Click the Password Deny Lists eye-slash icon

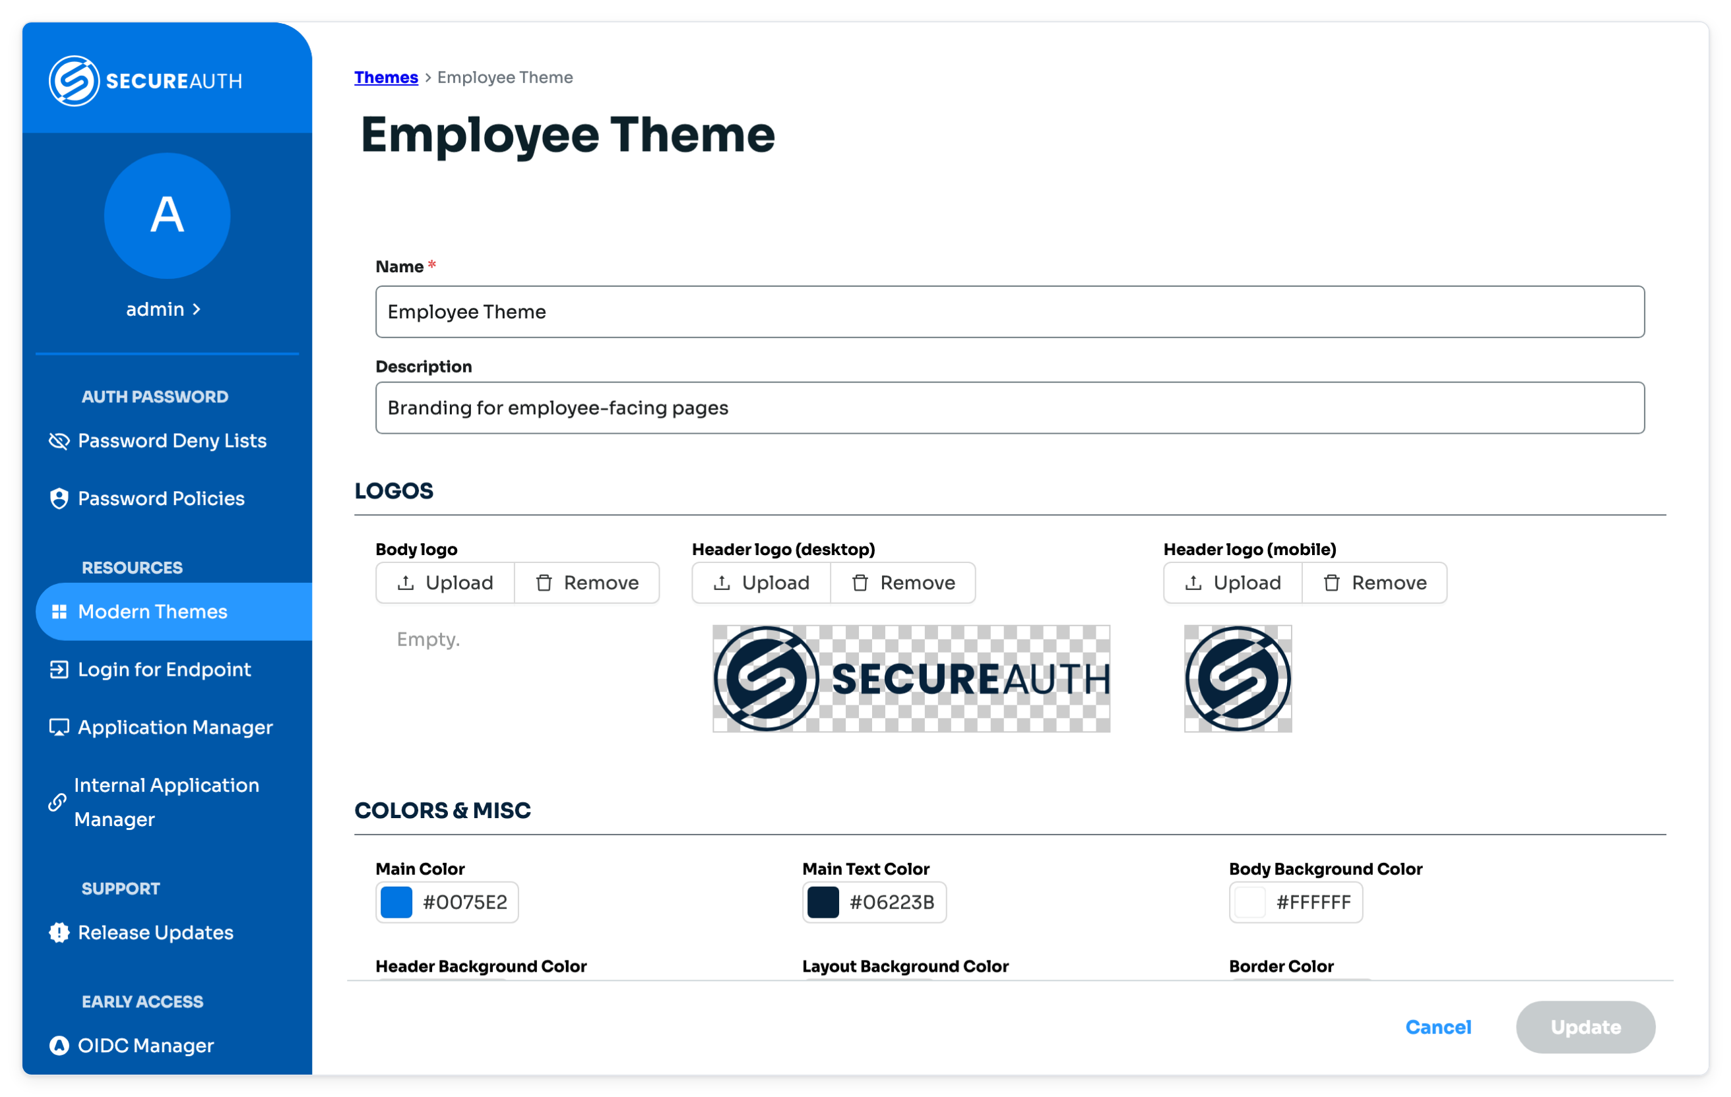pos(59,441)
